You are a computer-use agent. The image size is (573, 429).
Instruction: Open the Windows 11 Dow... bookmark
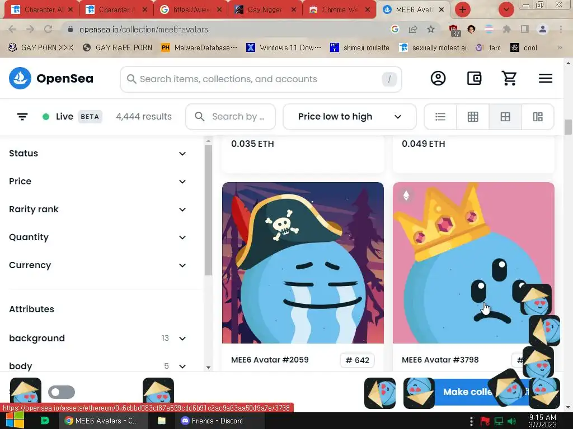pos(284,47)
